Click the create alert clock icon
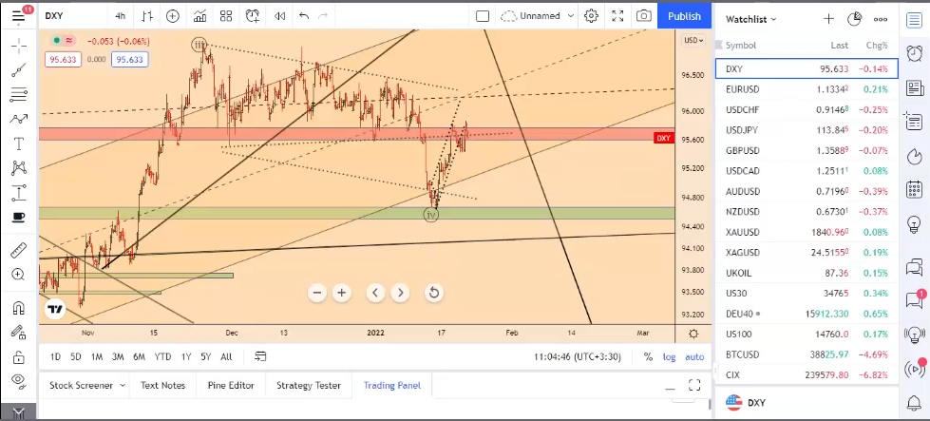 coord(253,16)
